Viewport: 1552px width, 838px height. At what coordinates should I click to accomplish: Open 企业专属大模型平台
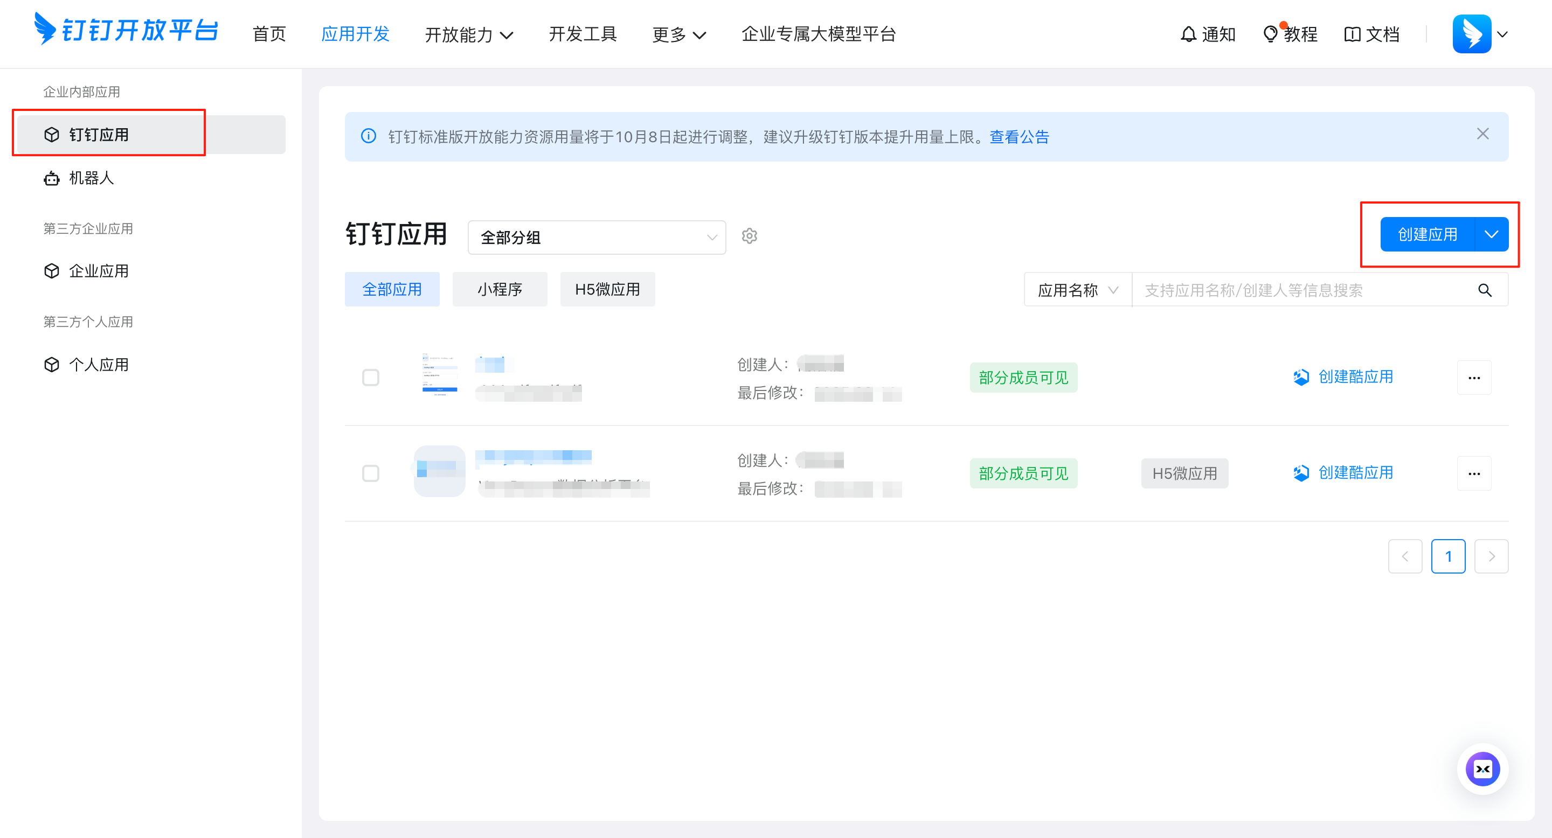point(818,34)
